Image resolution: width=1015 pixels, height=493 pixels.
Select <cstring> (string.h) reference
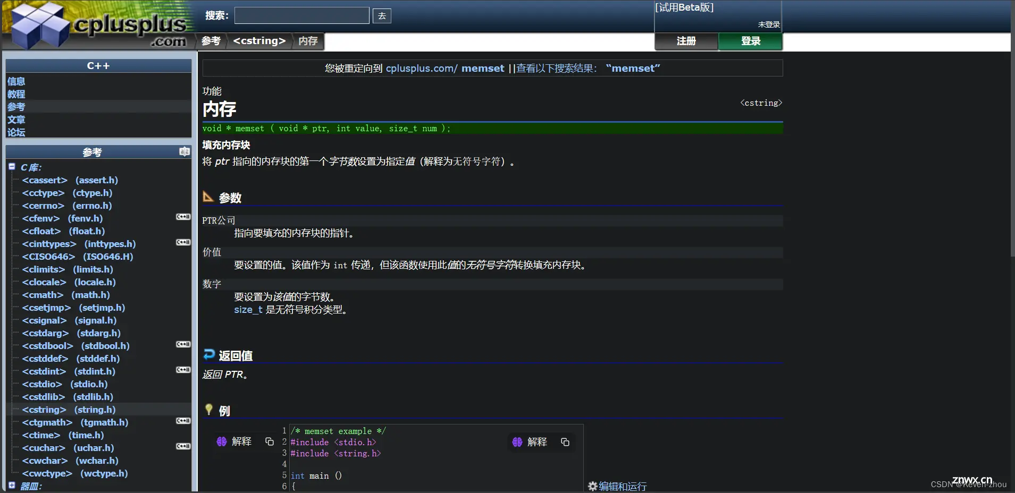click(69, 410)
